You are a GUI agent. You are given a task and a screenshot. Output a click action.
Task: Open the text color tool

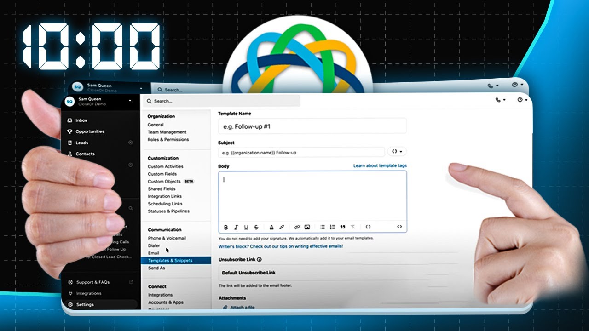coord(271,227)
